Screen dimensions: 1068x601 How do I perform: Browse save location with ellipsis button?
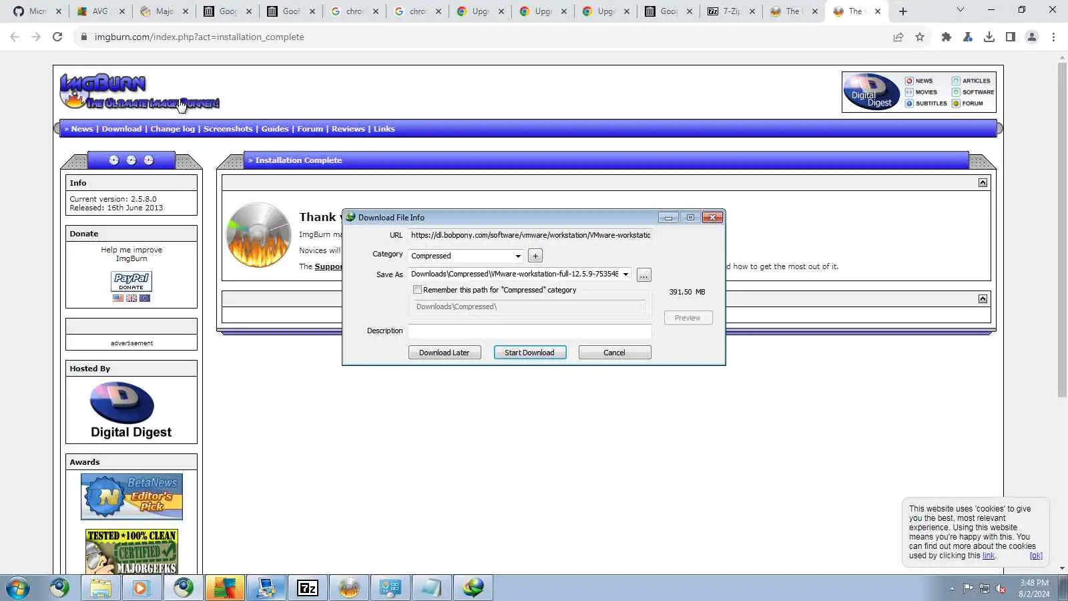tap(644, 275)
